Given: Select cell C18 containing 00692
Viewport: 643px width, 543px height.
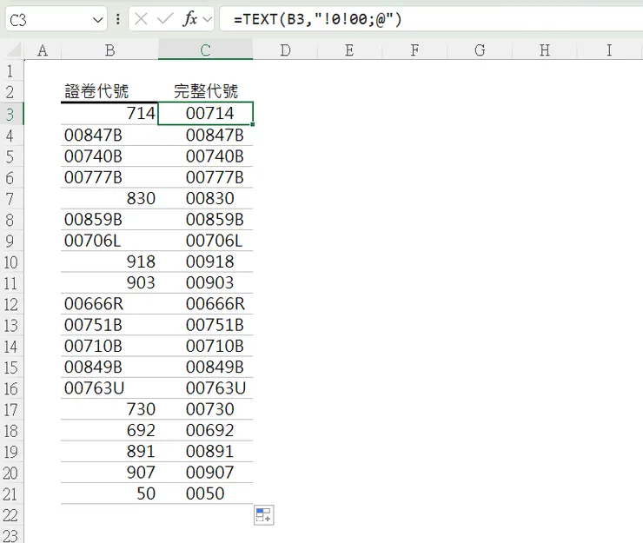Looking at the screenshot, I should coord(205,430).
